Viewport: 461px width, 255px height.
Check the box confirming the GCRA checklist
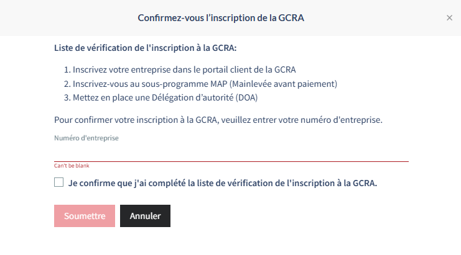tap(59, 182)
